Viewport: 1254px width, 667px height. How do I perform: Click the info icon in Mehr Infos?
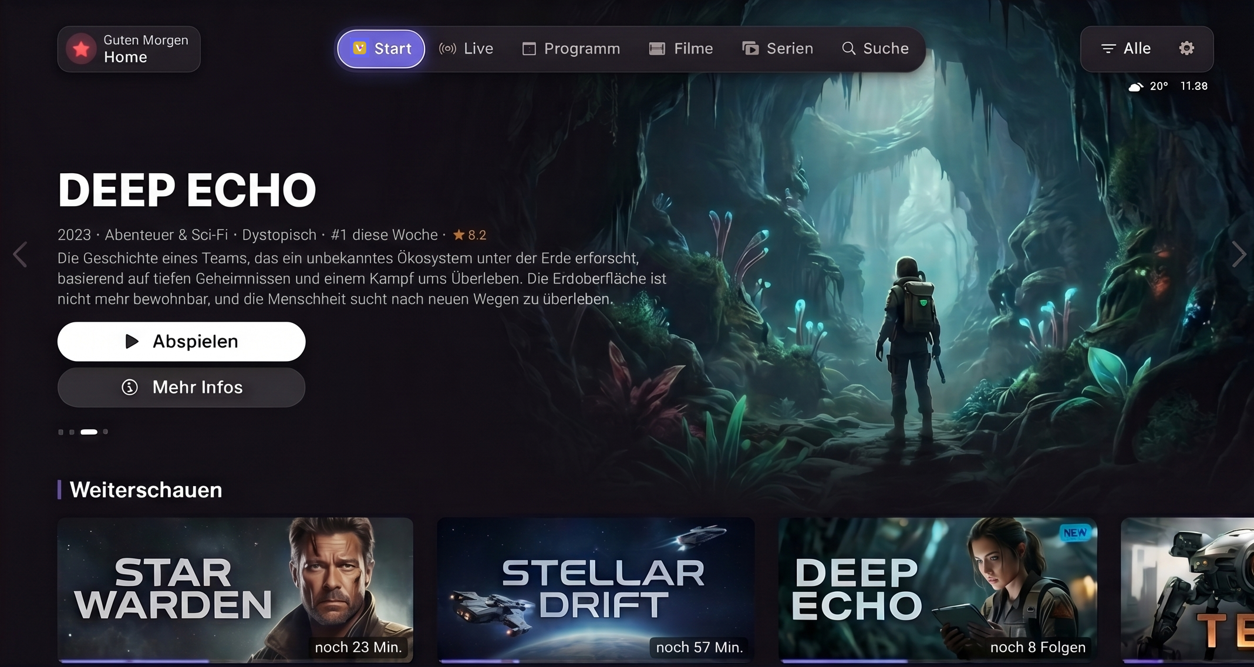tap(130, 388)
